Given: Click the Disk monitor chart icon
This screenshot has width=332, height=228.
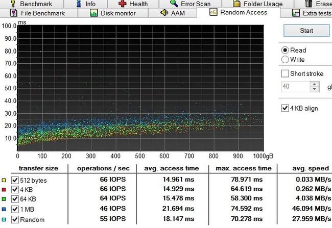Looking at the screenshot, I should point(93,13).
